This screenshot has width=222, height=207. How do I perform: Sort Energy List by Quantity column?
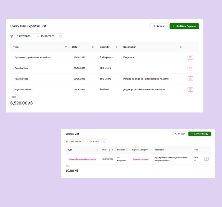[127, 150]
